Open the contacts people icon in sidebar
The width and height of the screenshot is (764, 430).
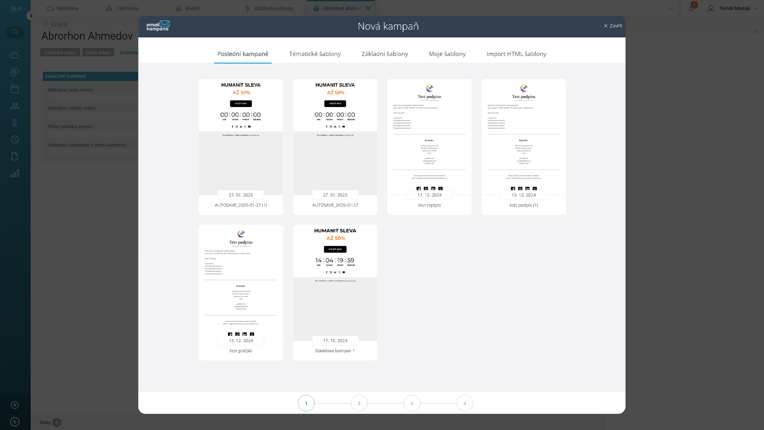[x=15, y=106]
